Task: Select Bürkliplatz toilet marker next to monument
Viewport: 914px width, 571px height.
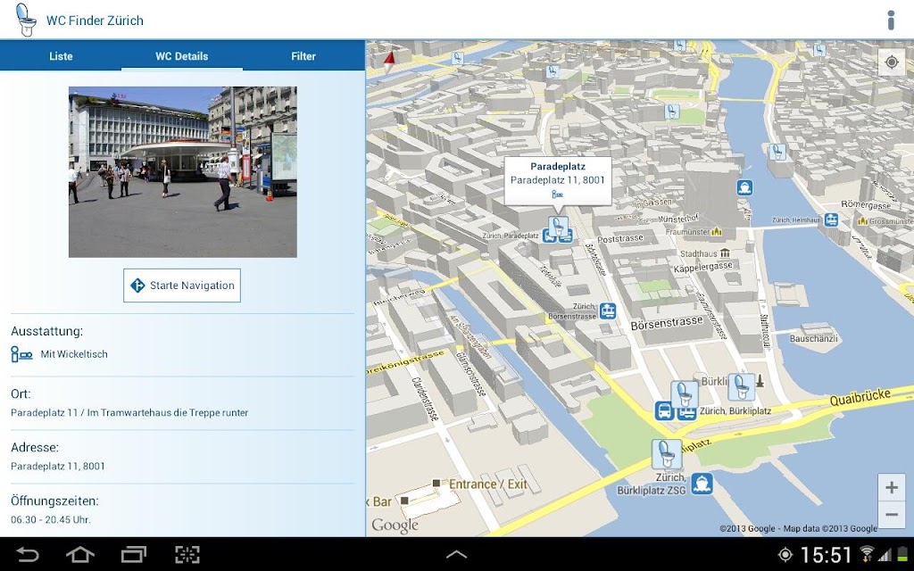Action: [742, 387]
